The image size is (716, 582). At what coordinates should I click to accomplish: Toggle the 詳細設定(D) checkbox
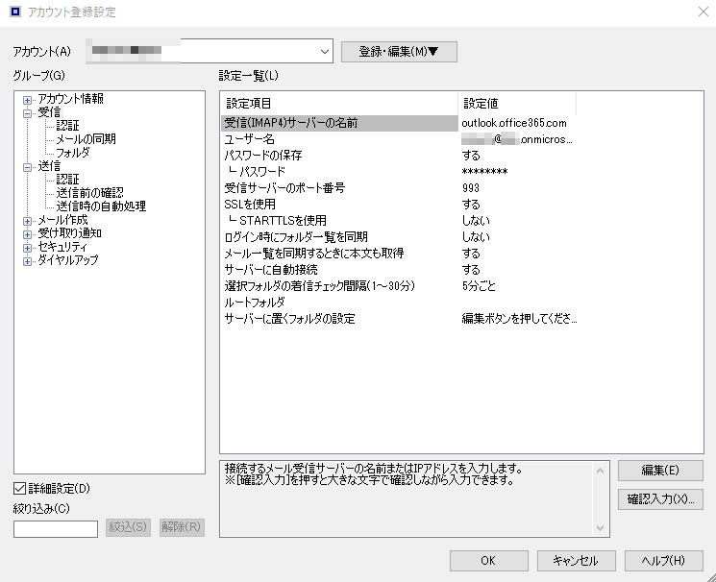pos(19,489)
